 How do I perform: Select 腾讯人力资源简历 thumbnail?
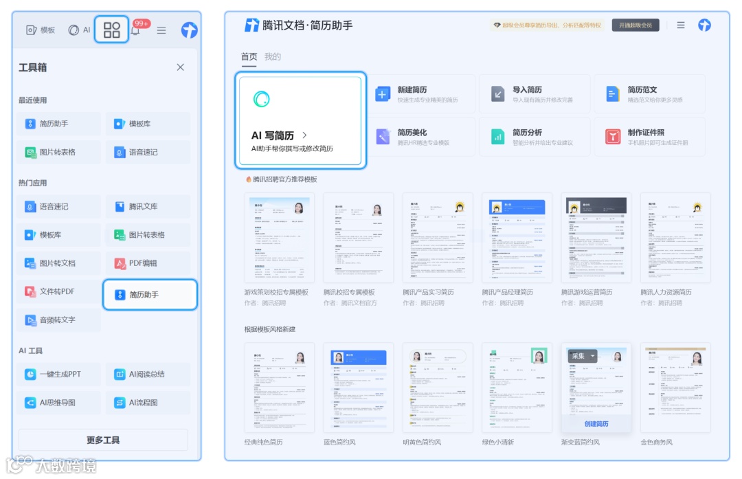pyautogui.click(x=675, y=238)
